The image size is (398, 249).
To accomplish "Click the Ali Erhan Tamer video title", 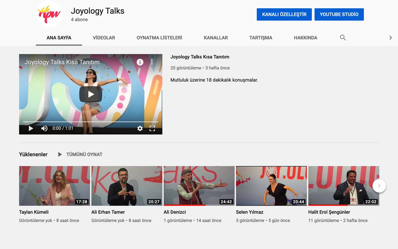I will click(x=108, y=212).
